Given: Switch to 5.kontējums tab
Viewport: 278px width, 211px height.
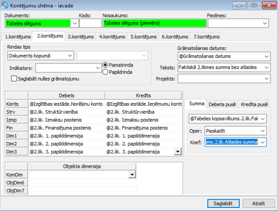Looking at the screenshot, I should tap(143, 37).
